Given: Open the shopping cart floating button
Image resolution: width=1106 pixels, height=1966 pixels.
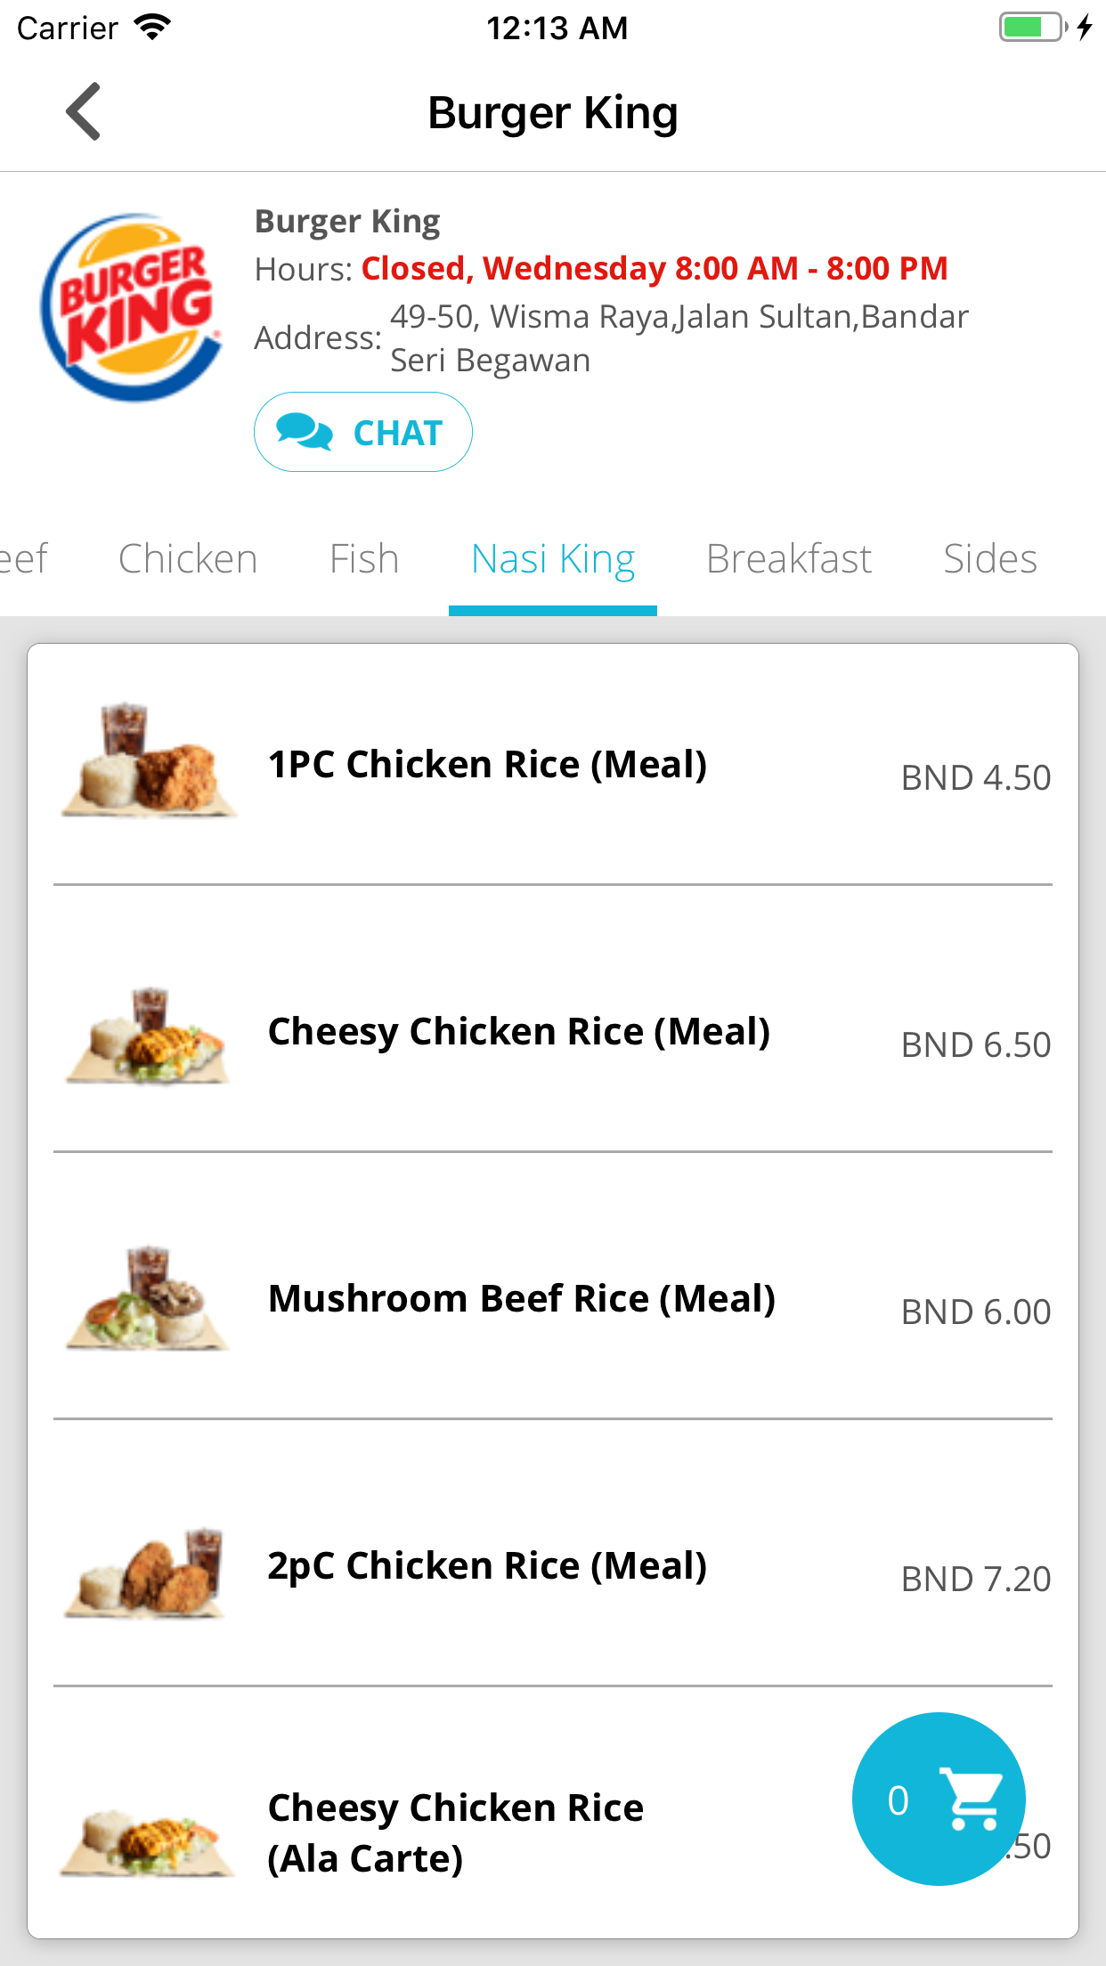Looking at the screenshot, I should pos(938,1799).
